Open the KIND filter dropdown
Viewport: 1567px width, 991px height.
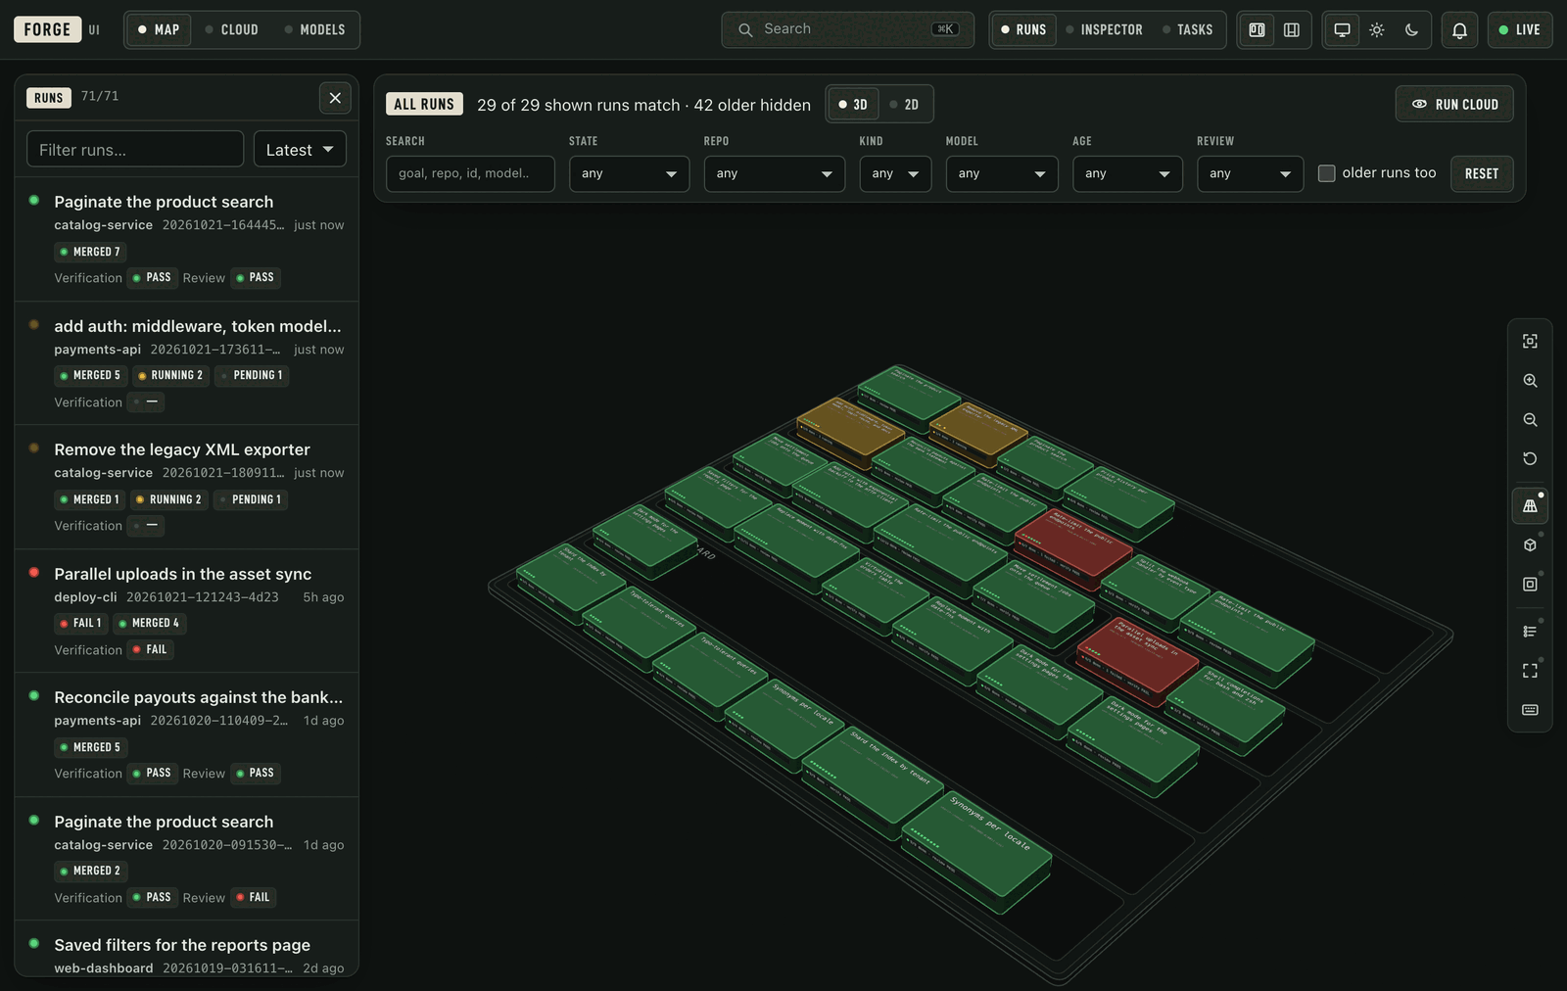[895, 174]
